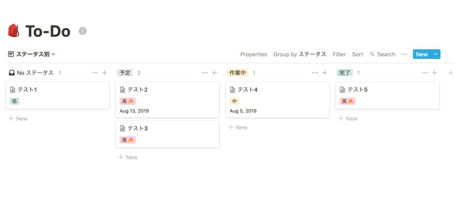Open the テスト1 card
The height and width of the screenshot is (202, 455).
point(57,95)
